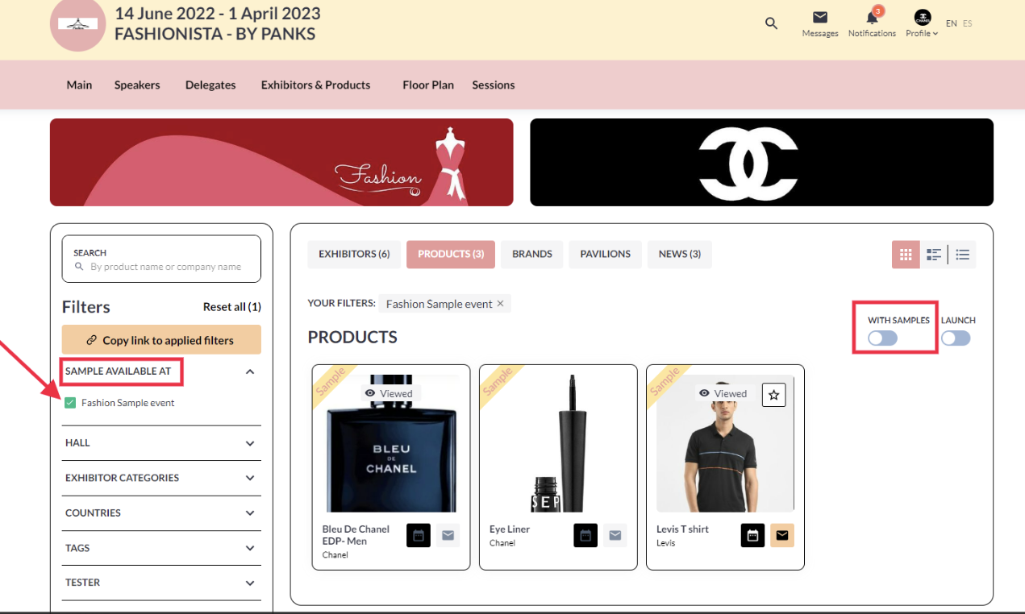Toggle the Launch switch
1025x614 pixels.
point(956,338)
